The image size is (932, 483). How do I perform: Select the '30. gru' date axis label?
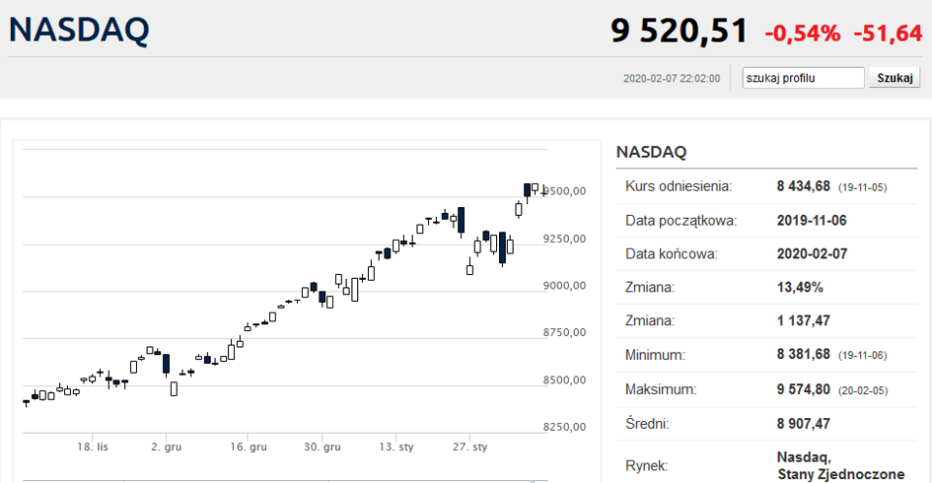tap(323, 447)
